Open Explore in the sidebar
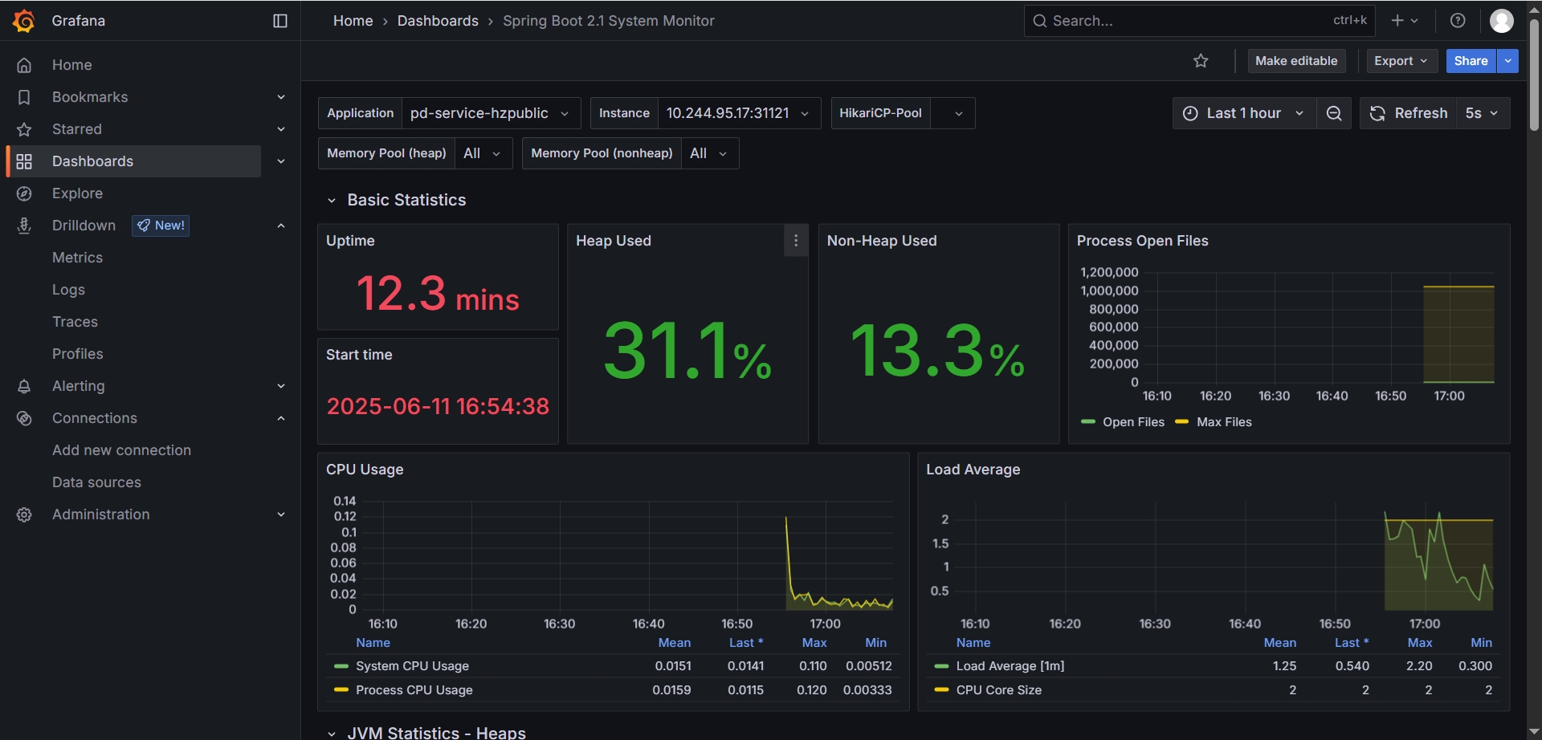 77,193
